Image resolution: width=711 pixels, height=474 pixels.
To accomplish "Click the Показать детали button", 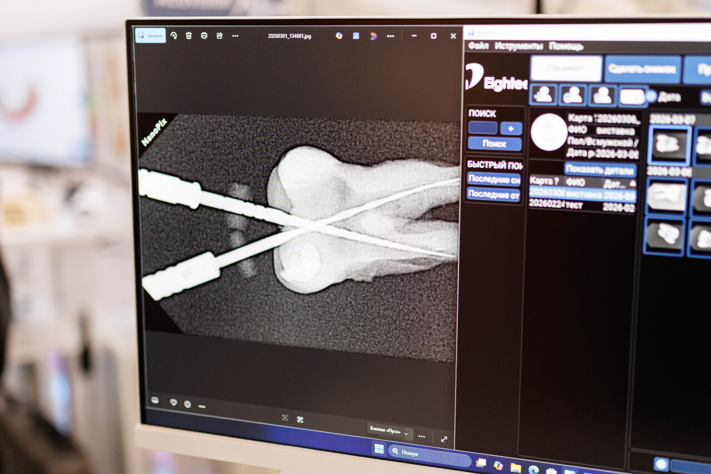I will [600, 170].
